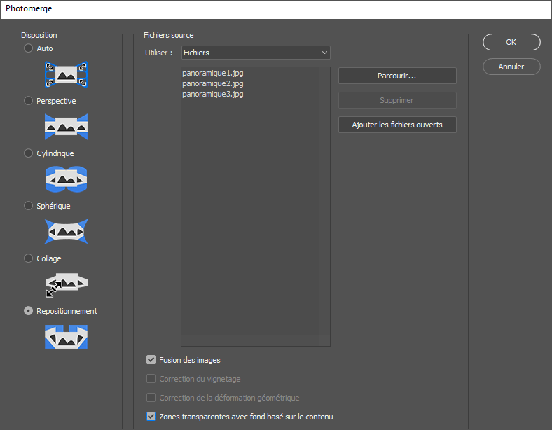This screenshot has height=430, width=552.
Task: Click the Auto layout preview icon
Action: click(66, 74)
